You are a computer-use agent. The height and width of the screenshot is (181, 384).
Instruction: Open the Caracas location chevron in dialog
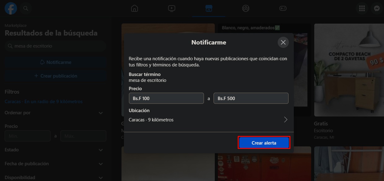[x=286, y=120]
